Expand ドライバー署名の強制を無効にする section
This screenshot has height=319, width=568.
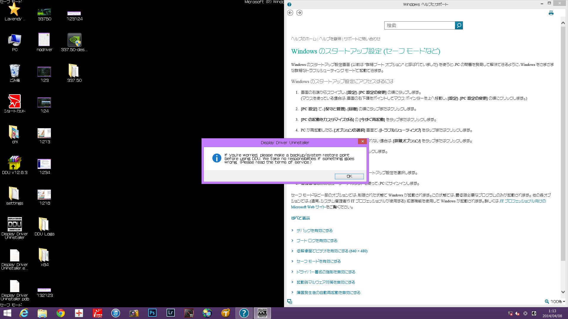326,272
